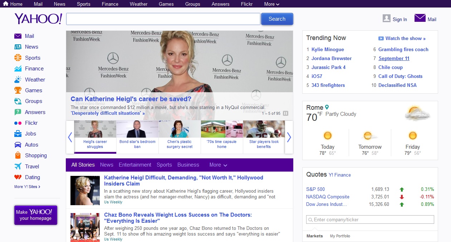Click the Y! Finance link in Quotes
451x242 pixels.
340,175
